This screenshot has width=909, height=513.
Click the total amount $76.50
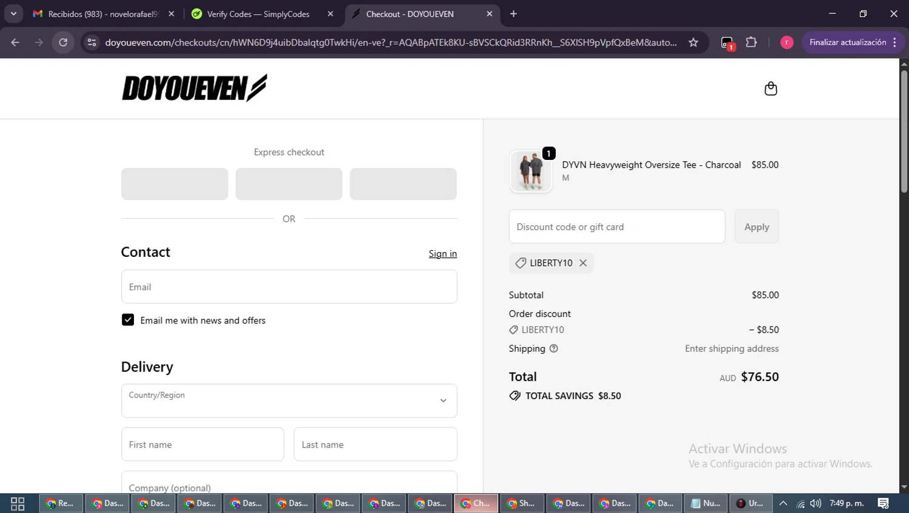pyautogui.click(x=760, y=377)
